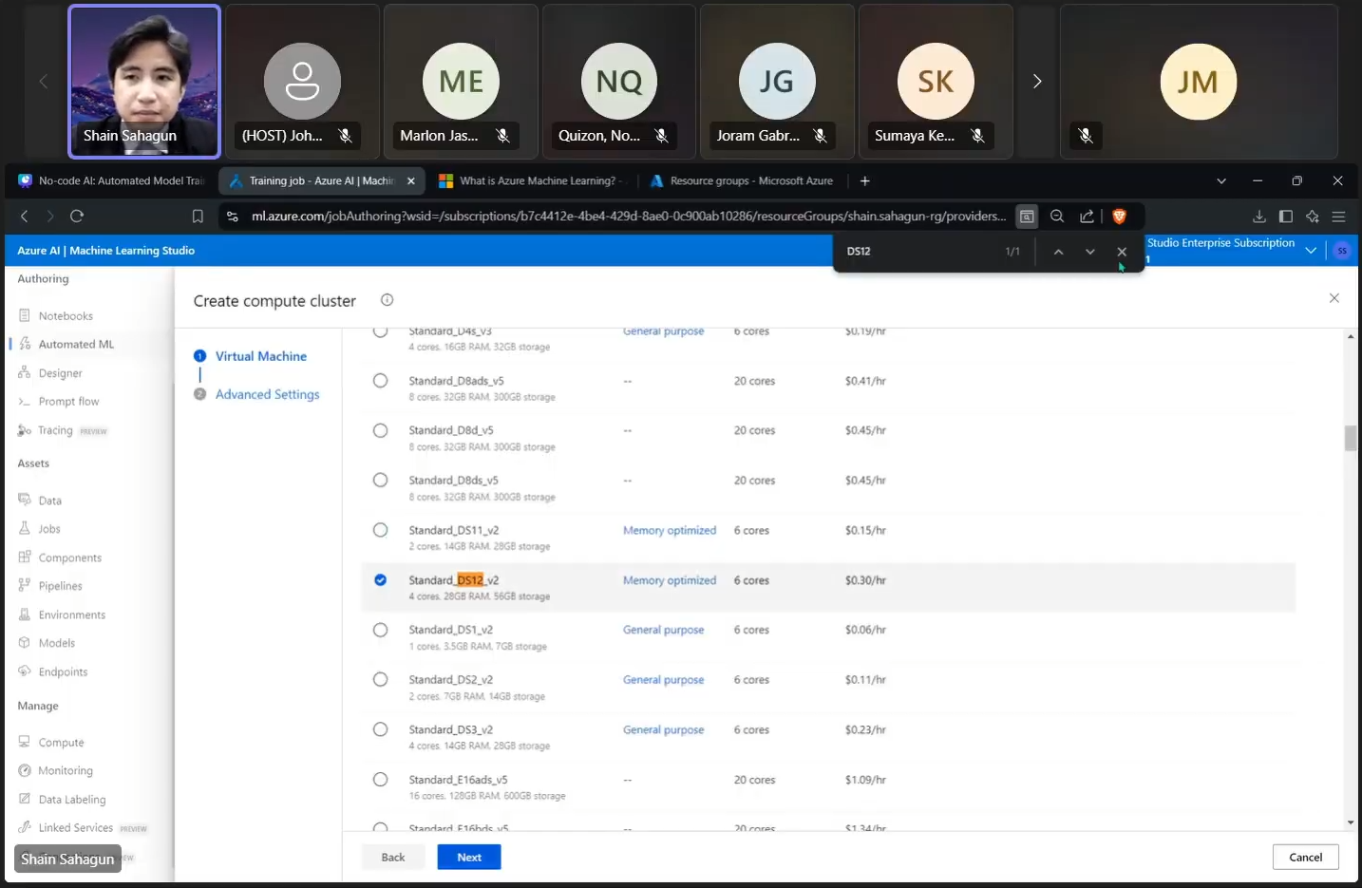The height and width of the screenshot is (888, 1362).
Task: Select the Standard_D8ads_v5 radio button
Action: tap(380, 381)
